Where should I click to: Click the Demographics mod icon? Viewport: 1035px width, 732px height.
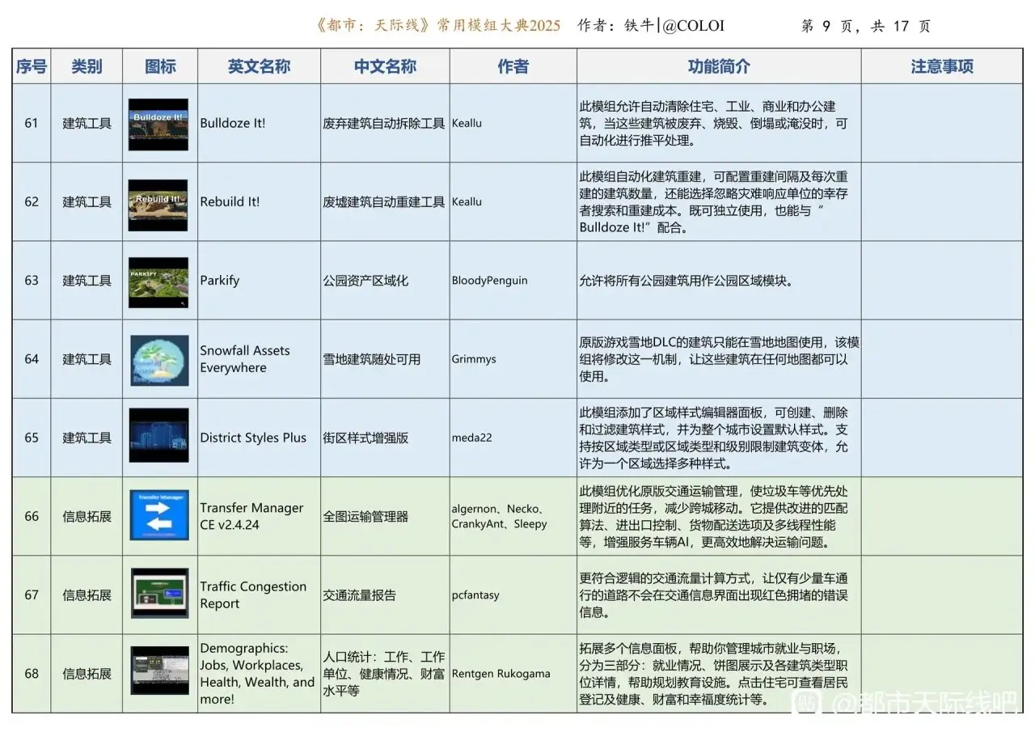(x=159, y=671)
